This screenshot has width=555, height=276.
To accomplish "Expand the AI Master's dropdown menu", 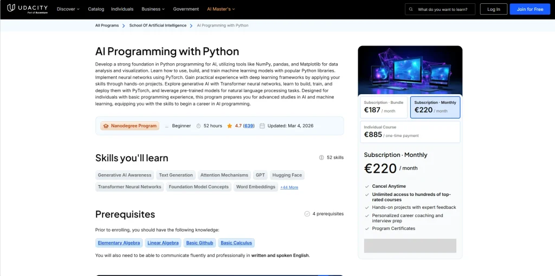I will click(221, 9).
